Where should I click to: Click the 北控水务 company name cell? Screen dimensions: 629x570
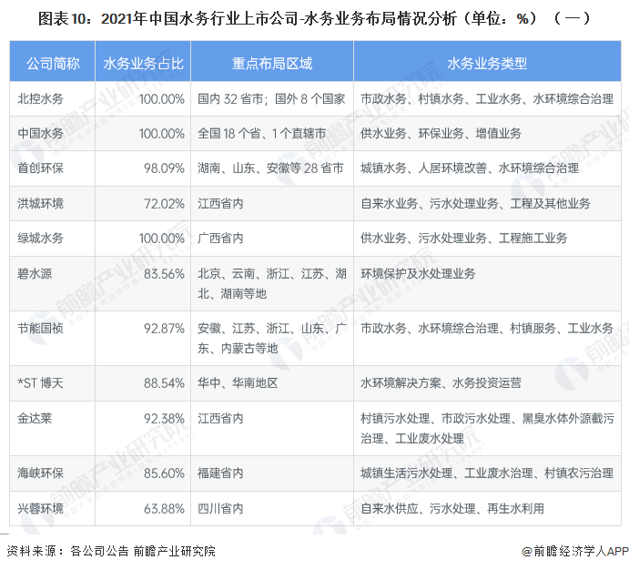tap(41, 97)
